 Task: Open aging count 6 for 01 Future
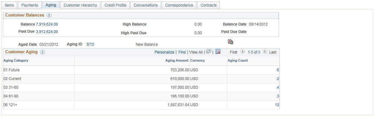(278, 70)
